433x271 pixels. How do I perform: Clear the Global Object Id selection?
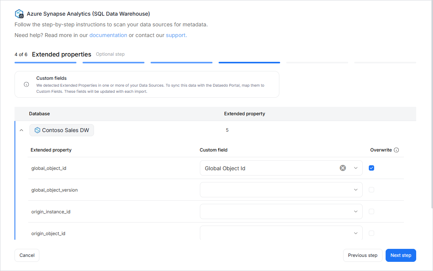point(343,168)
